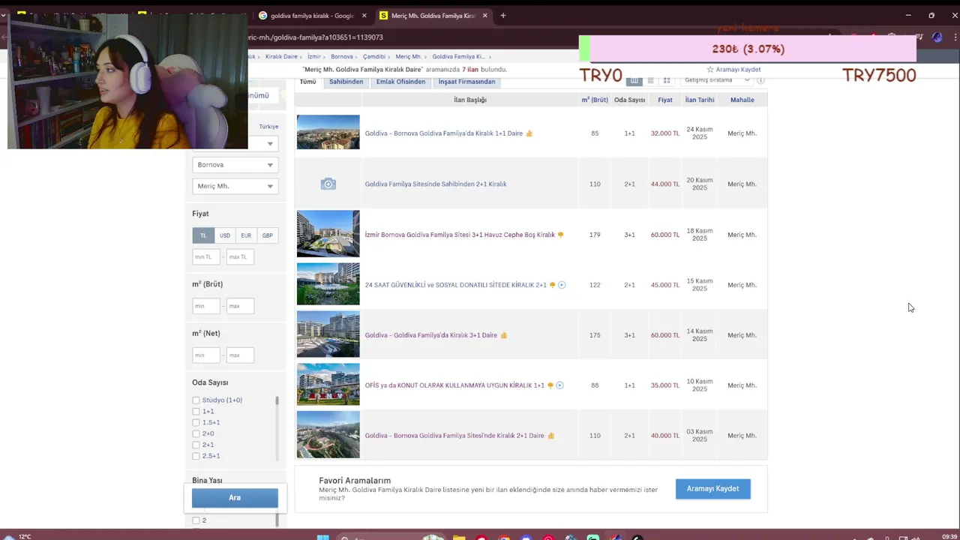Open the Çamdibi breadcrumb link

point(373,57)
